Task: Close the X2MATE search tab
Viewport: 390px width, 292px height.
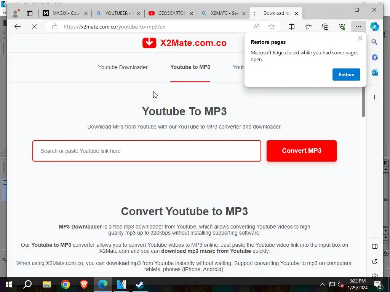Action: (x=244, y=13)
